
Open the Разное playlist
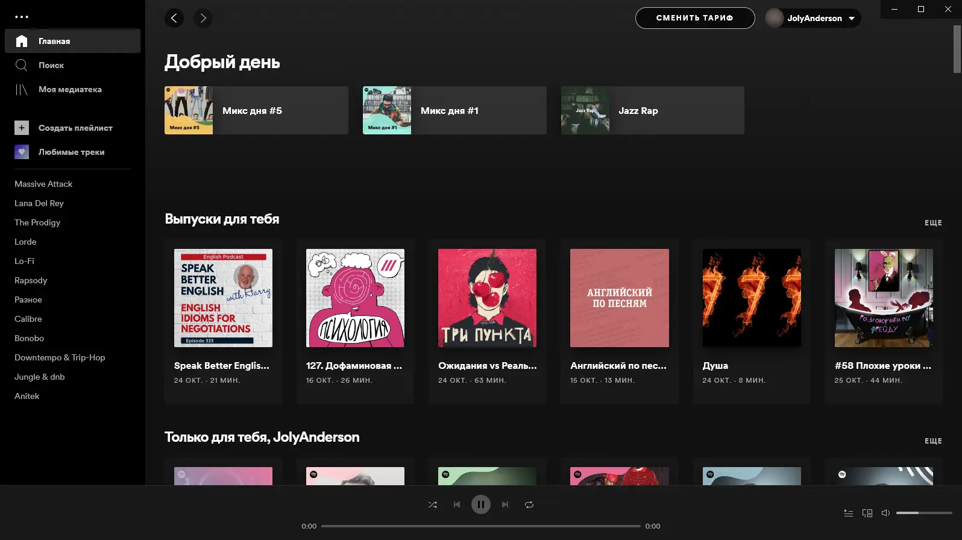pos(28,300)
